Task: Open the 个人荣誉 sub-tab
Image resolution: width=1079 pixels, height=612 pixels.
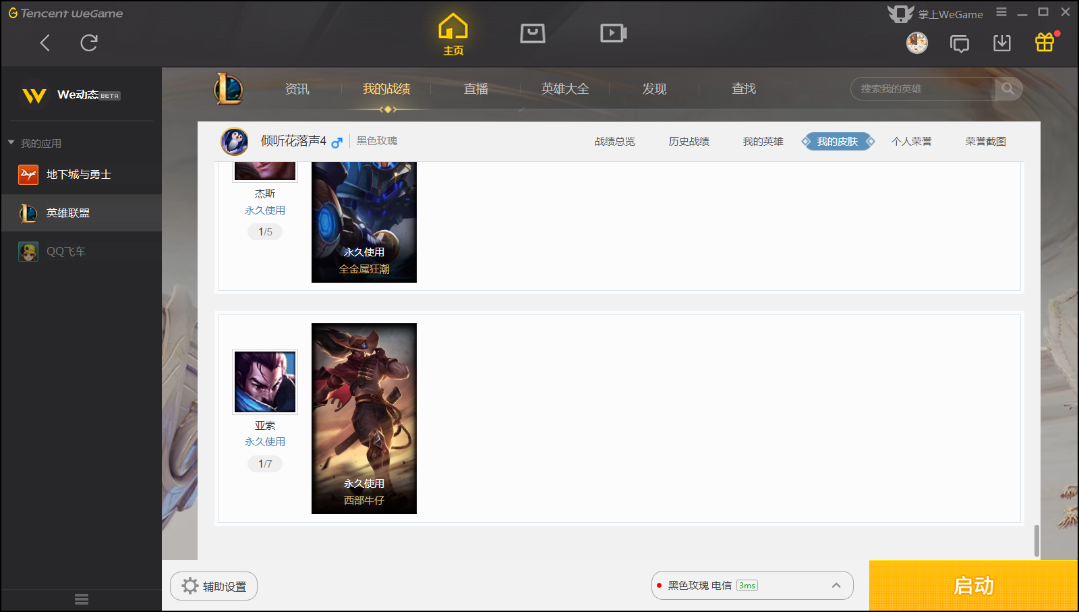Action: pos(912,142)
